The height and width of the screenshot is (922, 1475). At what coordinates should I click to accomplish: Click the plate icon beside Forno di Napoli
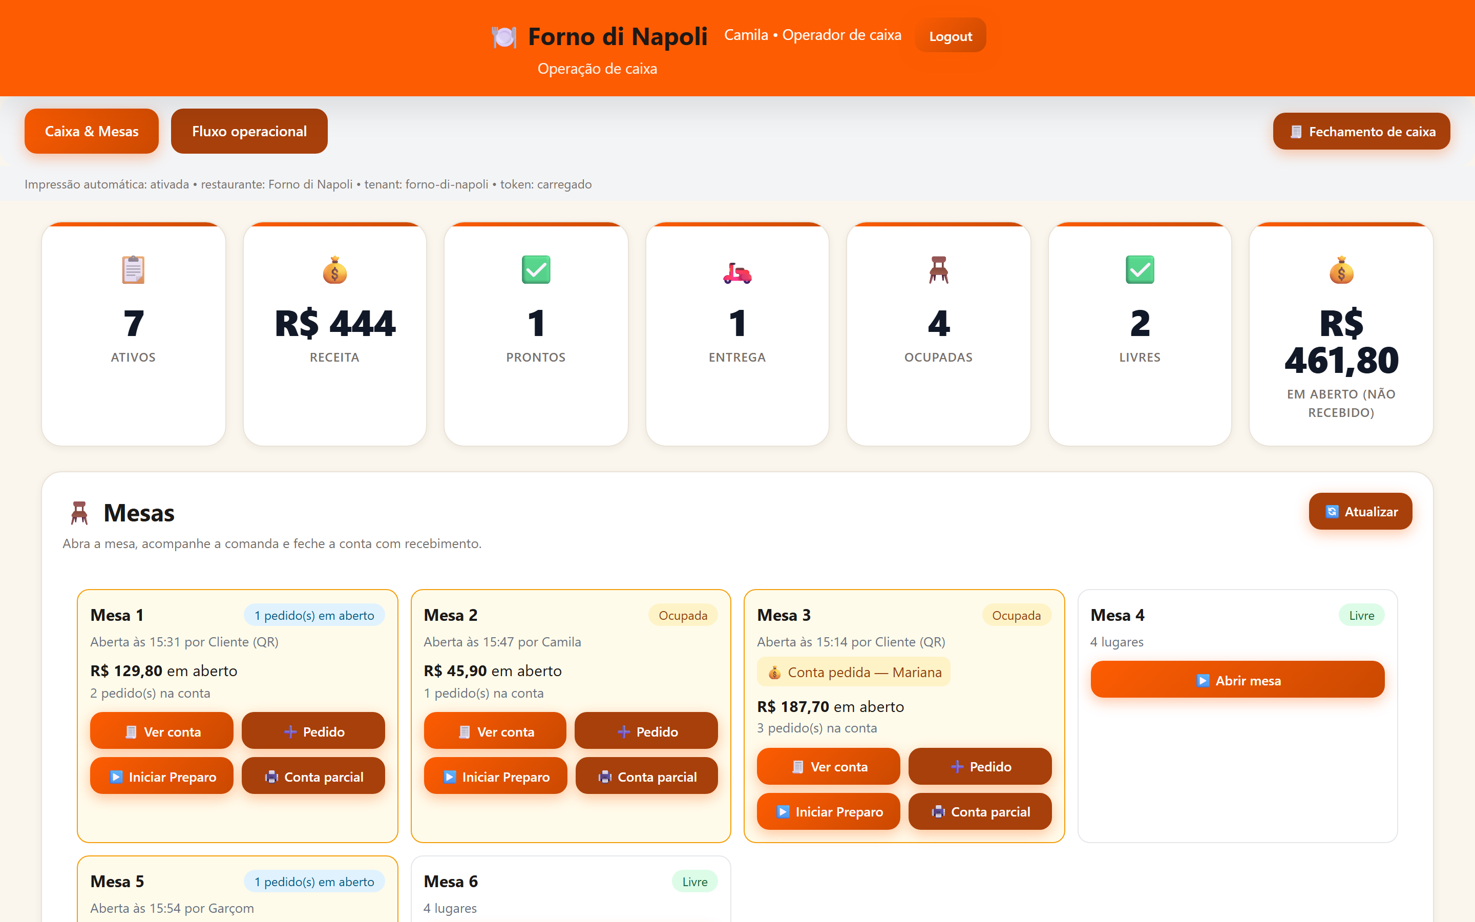point(504,36)
